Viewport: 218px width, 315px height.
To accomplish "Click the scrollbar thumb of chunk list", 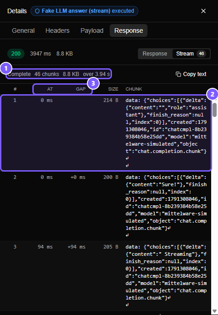I will [x=214, y=110].
